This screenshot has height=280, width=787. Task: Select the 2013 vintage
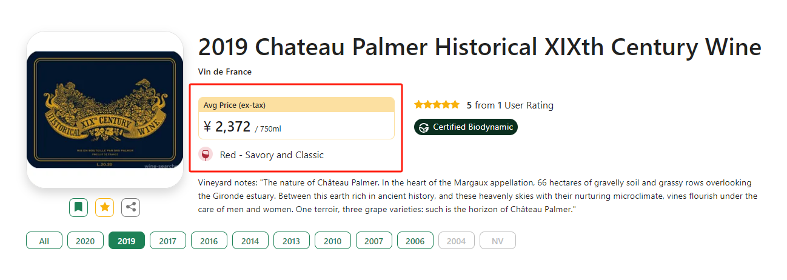pyautogui.click(x=292, y=241)
